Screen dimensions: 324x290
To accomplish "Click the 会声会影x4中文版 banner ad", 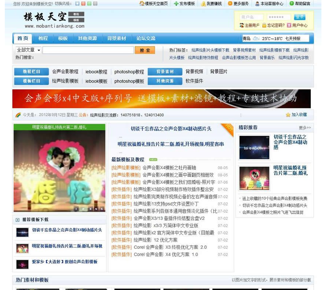I will coord(161,99).
